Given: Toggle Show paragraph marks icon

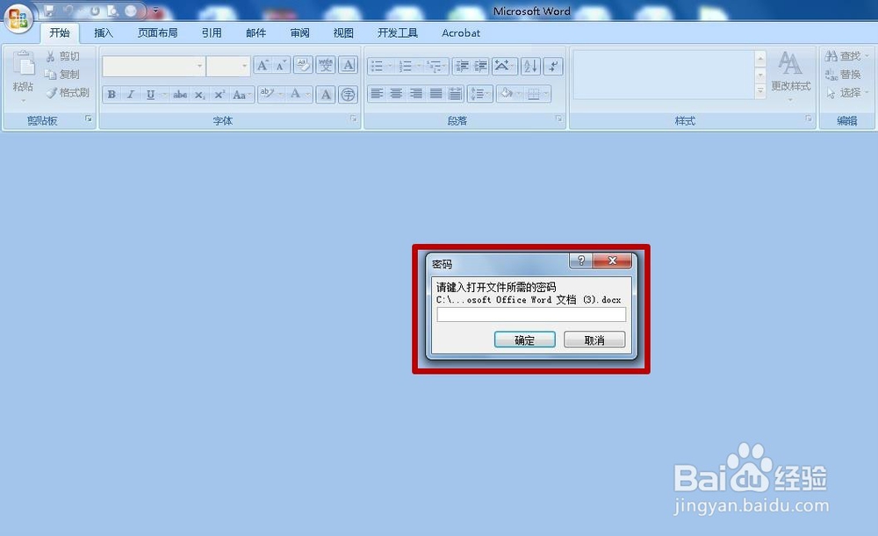Looking at the screenshot, I should 553,67.
